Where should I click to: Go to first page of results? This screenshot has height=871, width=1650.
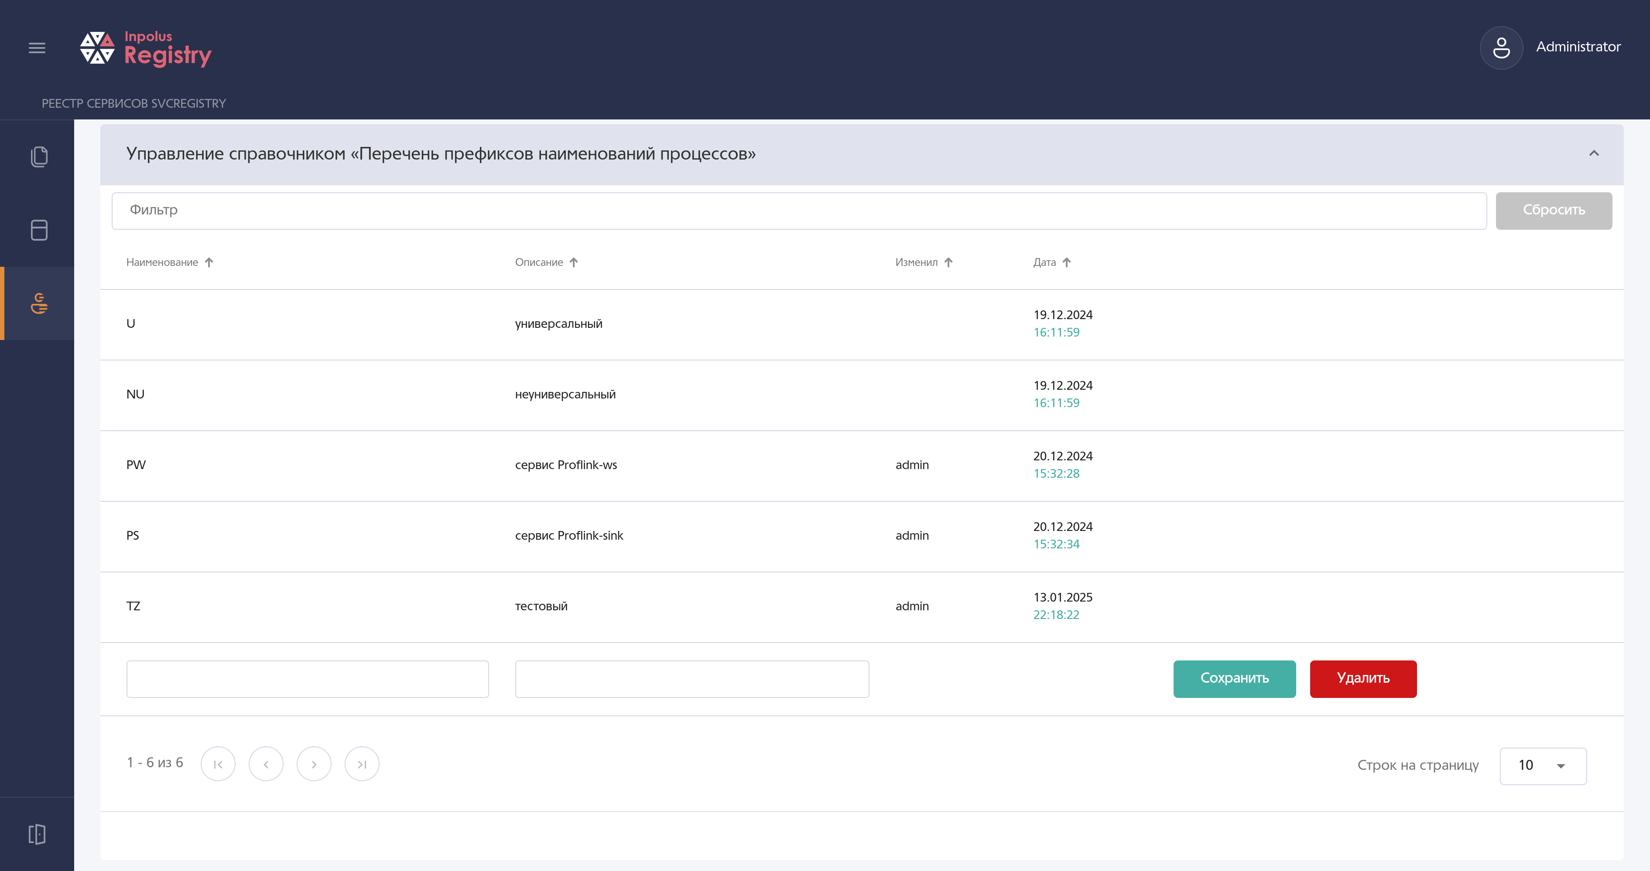pos(218,764)
